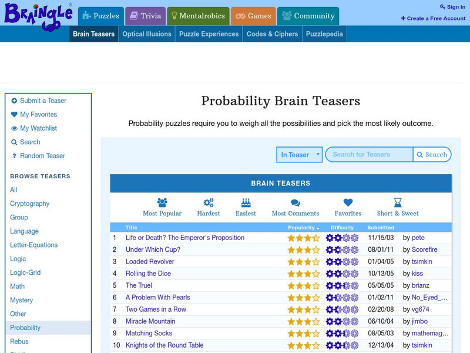Click the Sign In link
The image size is (470, 353).
(452, 7)
